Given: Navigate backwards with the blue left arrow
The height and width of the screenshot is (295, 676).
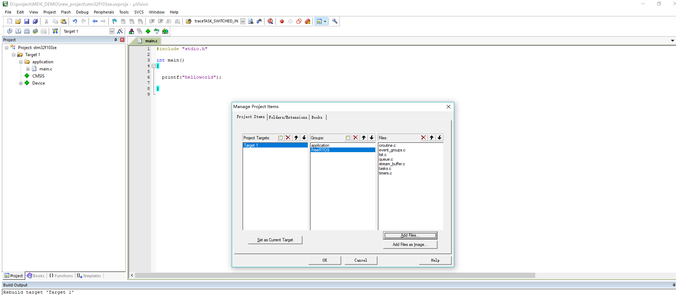Looking at the screenshot, I should [x=95, y=21].
